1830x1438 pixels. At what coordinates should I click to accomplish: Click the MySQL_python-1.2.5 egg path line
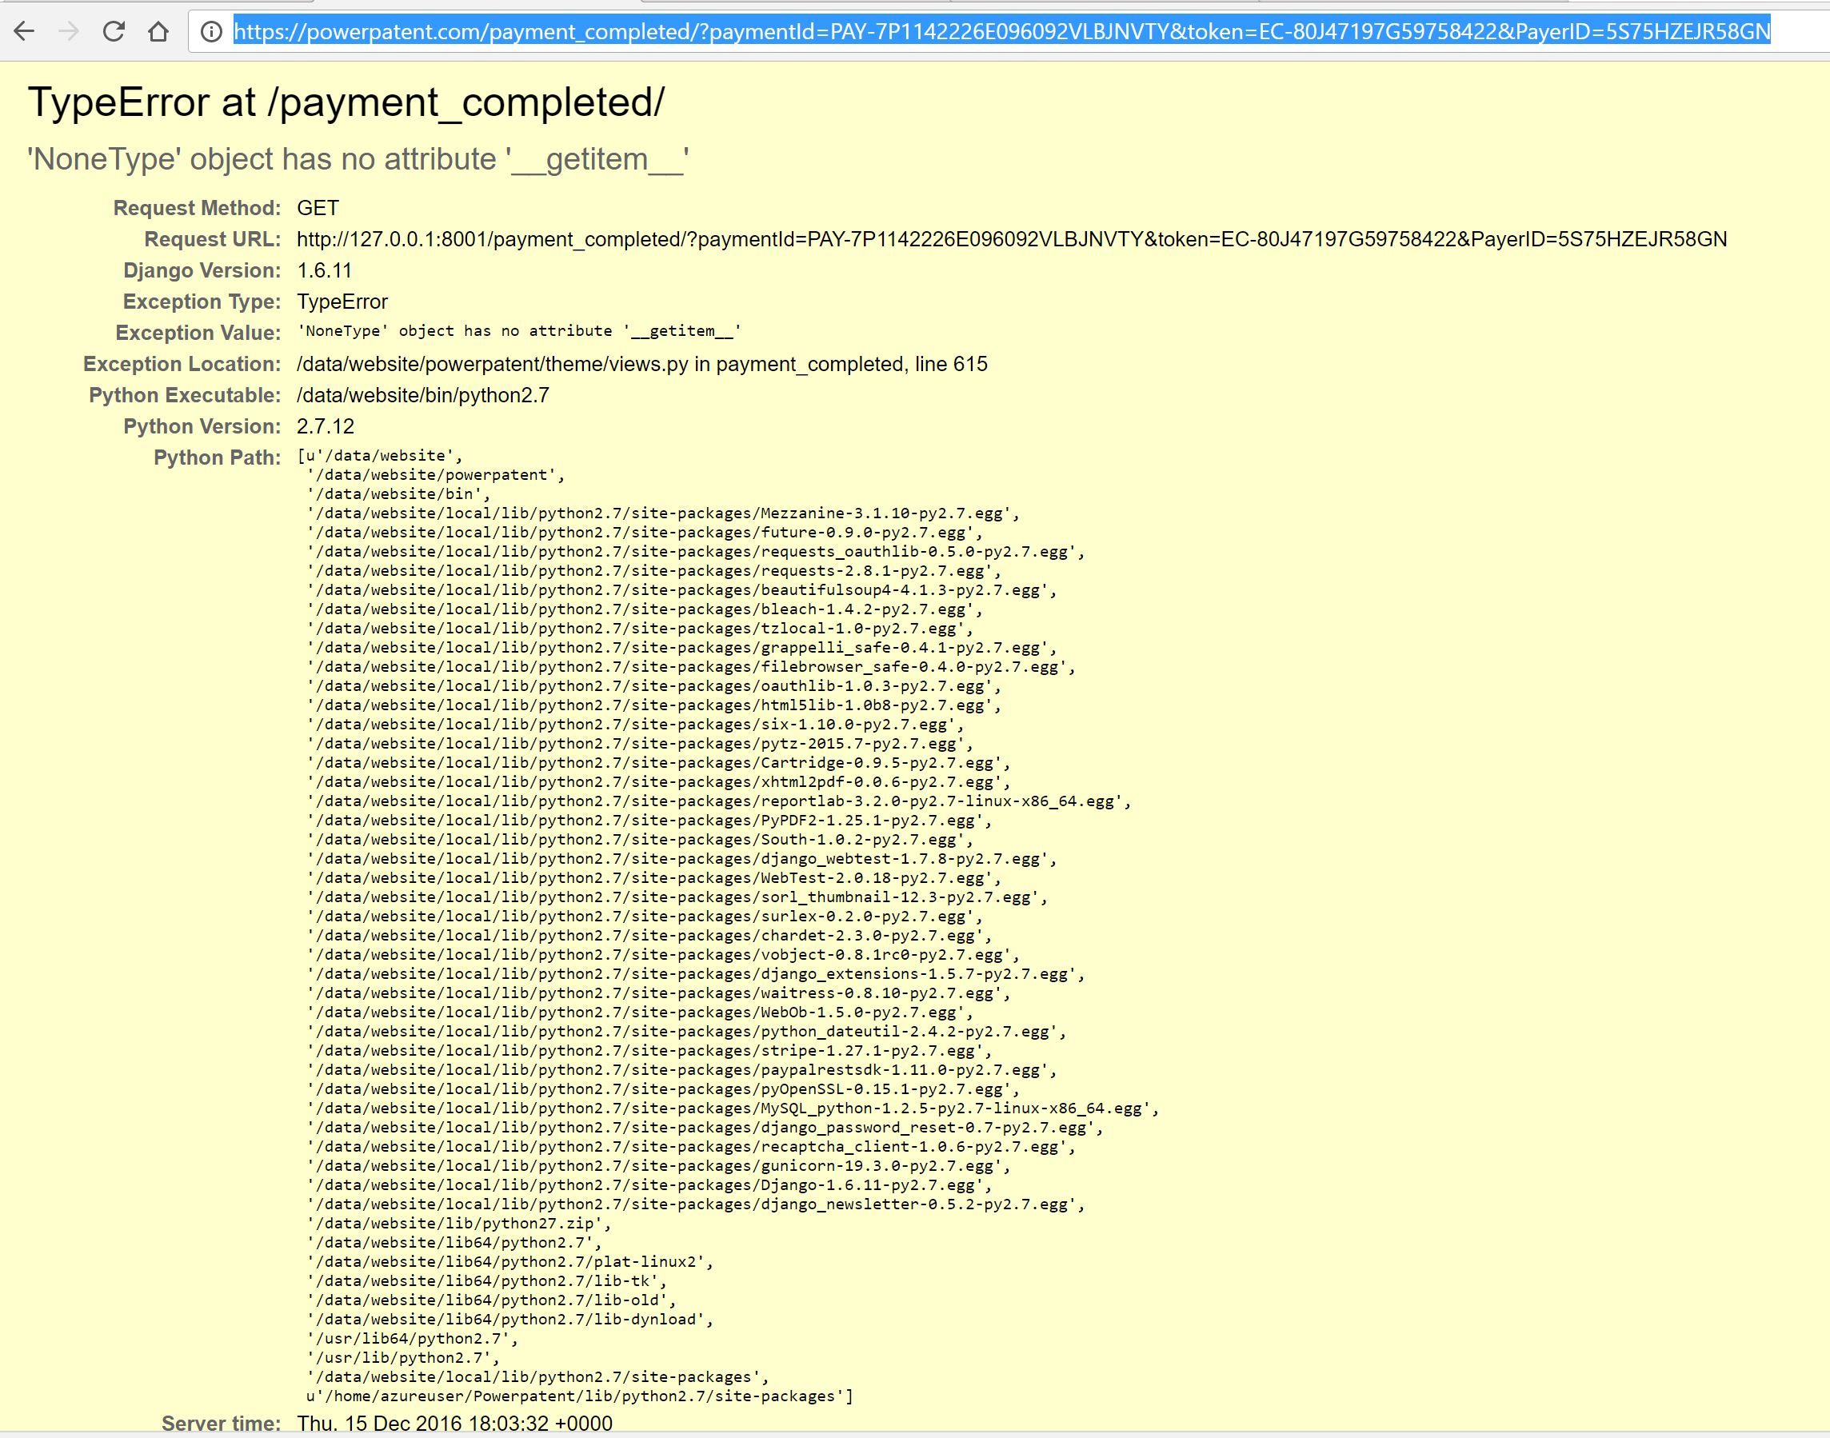tap(733, 1108)
